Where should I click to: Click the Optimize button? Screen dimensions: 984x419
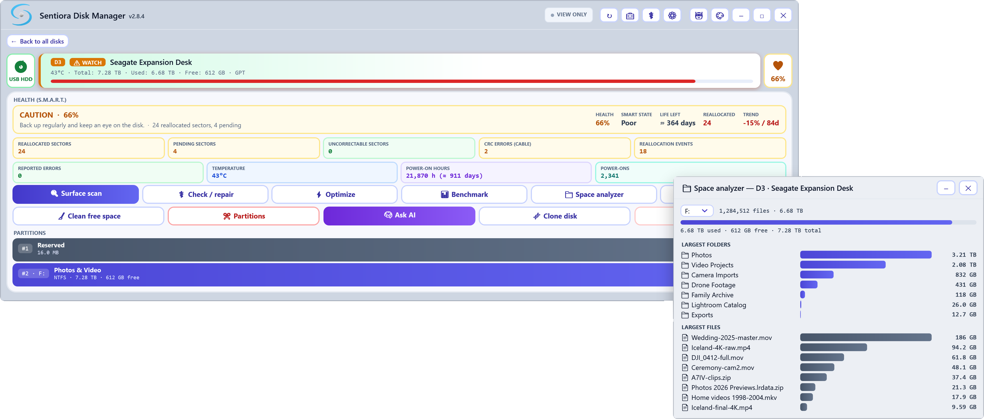coord(335,195)
